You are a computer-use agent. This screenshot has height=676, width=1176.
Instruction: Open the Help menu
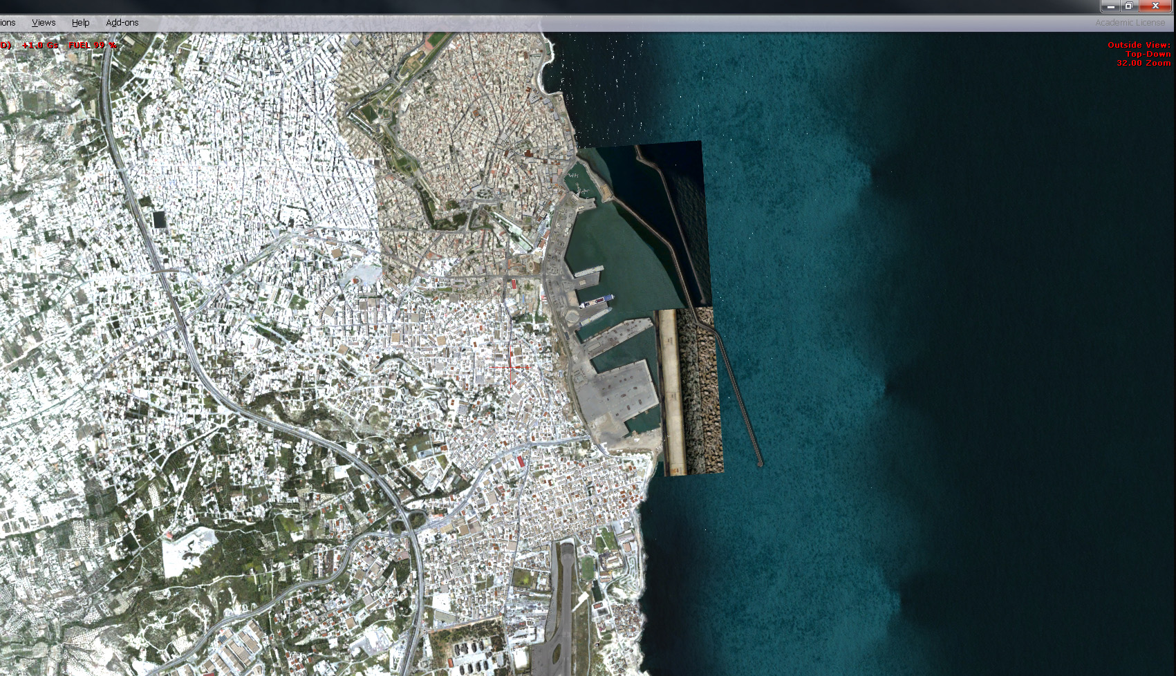[x=80, y=23]
